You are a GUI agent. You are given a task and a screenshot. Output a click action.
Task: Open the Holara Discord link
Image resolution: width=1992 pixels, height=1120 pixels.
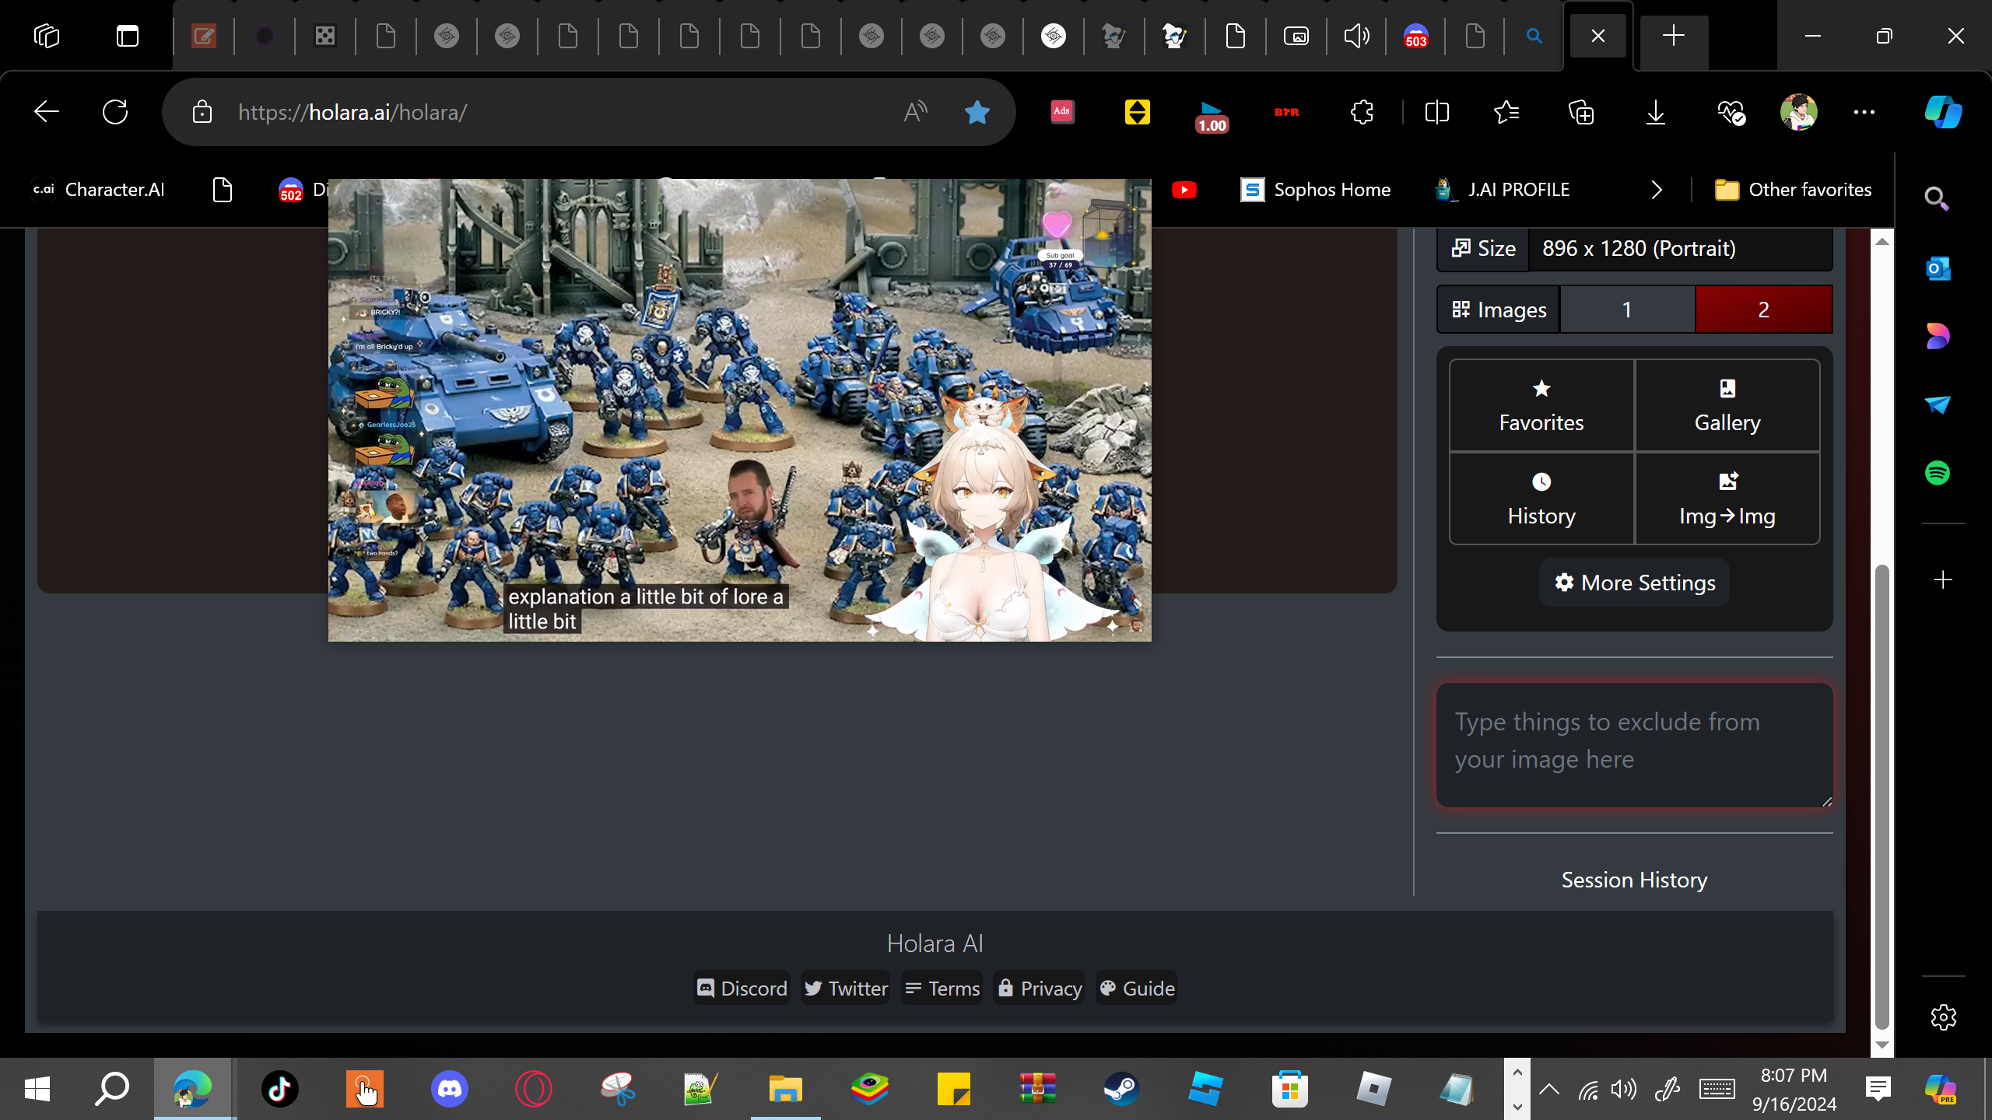click(x=742, y=988)
